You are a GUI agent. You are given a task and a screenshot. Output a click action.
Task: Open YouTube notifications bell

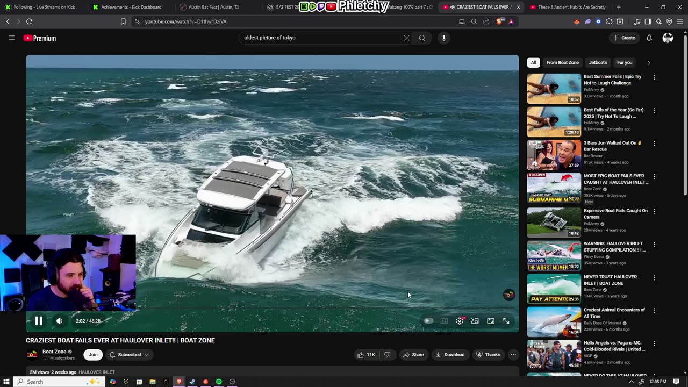649,38
